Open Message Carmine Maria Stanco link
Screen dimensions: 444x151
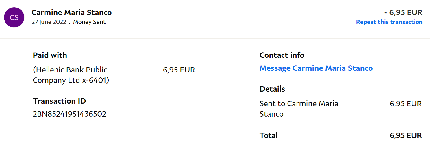316,68
